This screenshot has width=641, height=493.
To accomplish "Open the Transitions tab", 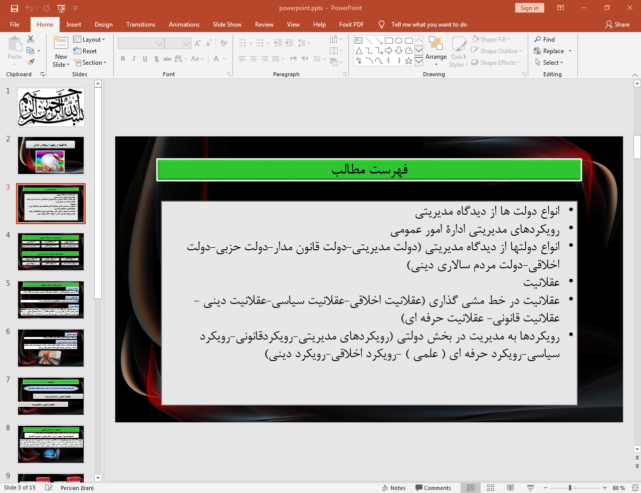I will tap(140, 25).
